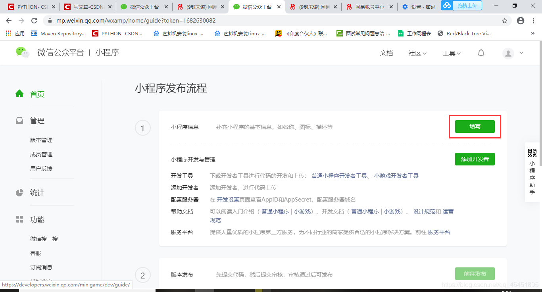Open the 运营 link at 帮助文档 line end

click(x=448, y=211)
